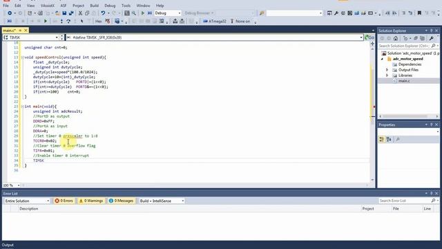Open the Help menu
The height and width of the screenshot is (249, 442).
pyautogui.click(x=160, y=6)
